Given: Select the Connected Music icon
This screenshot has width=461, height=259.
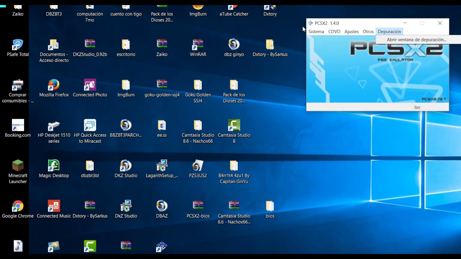Looking at the screenshot, I should (x=54, y=209).
